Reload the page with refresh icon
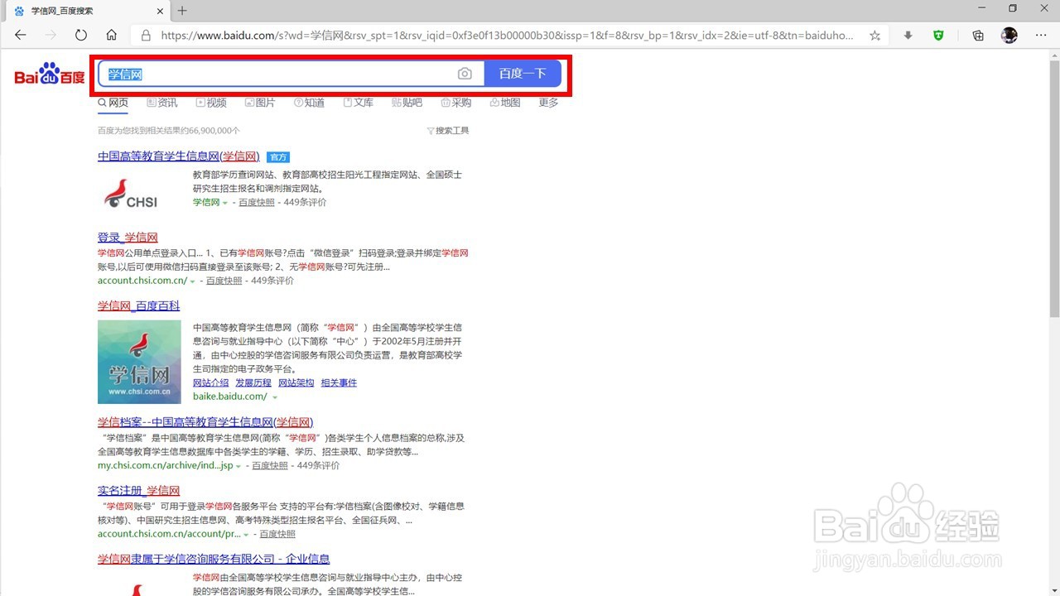The height and width of the screenshot is (596, 1060). pyautogui.click(x=80, y=36)
